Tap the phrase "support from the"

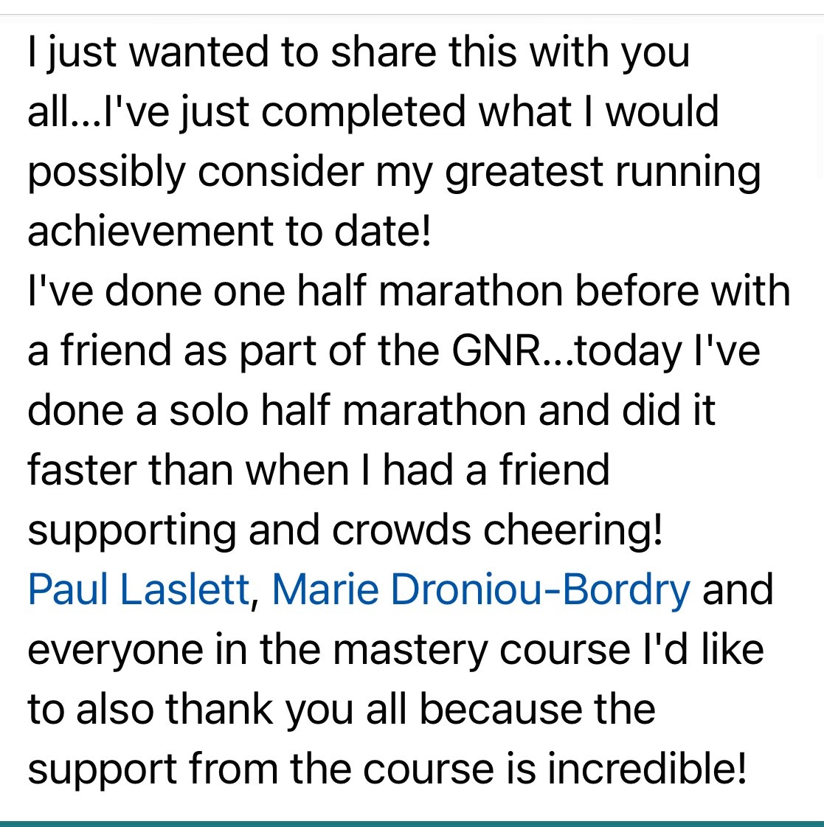tap(190, 769)
